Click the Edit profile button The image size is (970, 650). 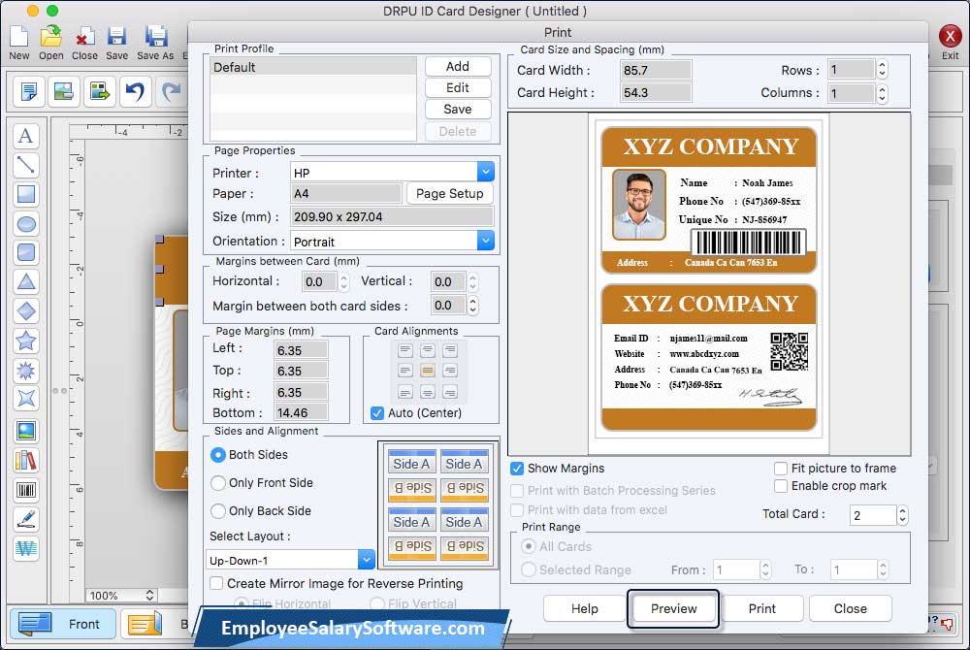[x=458, y=88]
